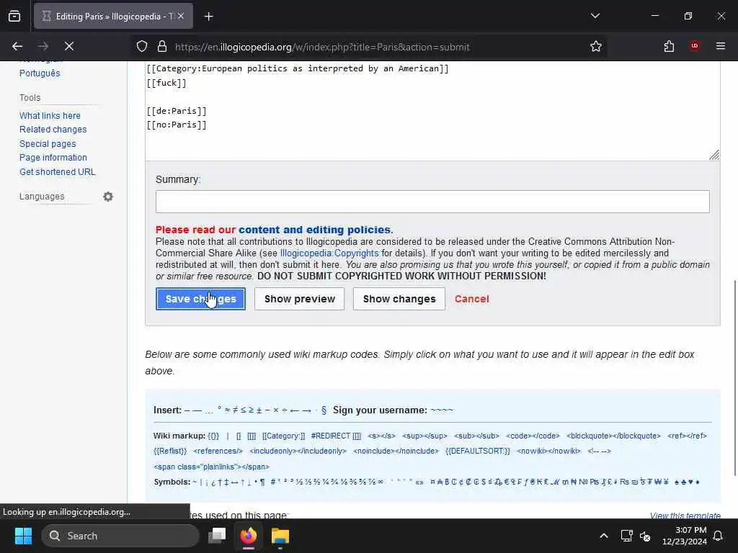738x553 pixels.
Task: Open Special pages link
Action: 48,144
